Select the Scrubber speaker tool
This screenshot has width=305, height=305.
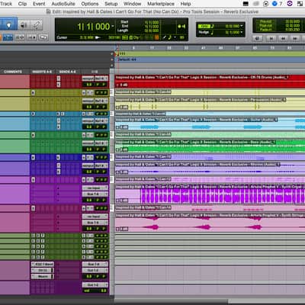pos(24,25)
